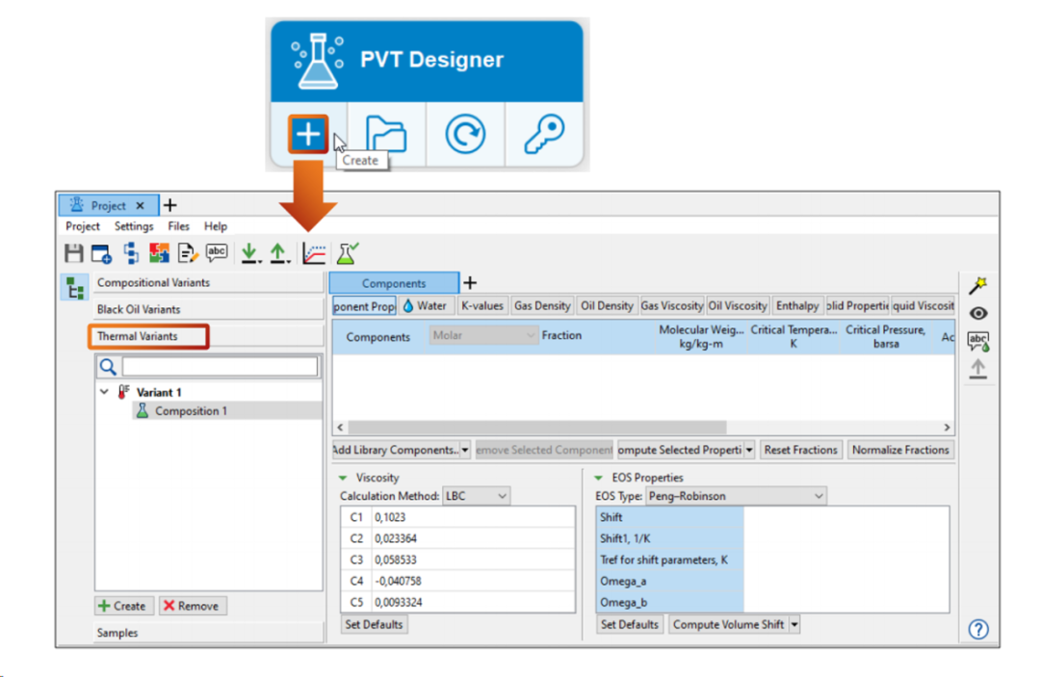Open the phase diagram graph icon in toolbar

click(314, 254)
